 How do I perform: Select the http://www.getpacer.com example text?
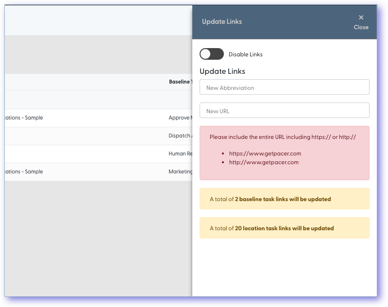pos(264,162)
